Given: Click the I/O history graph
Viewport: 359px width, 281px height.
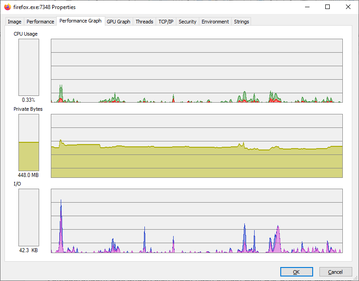Looking at the screenshot, I should click(197, 221).
